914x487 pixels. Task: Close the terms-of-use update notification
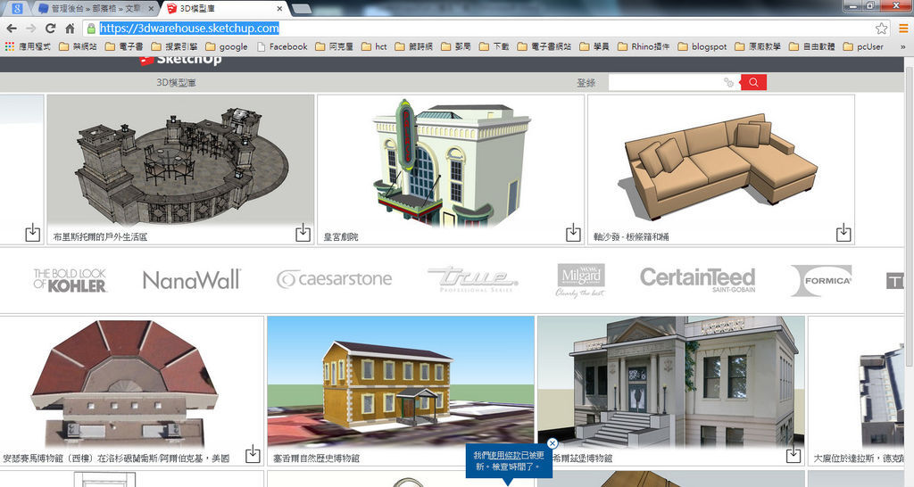coord(552,443)
